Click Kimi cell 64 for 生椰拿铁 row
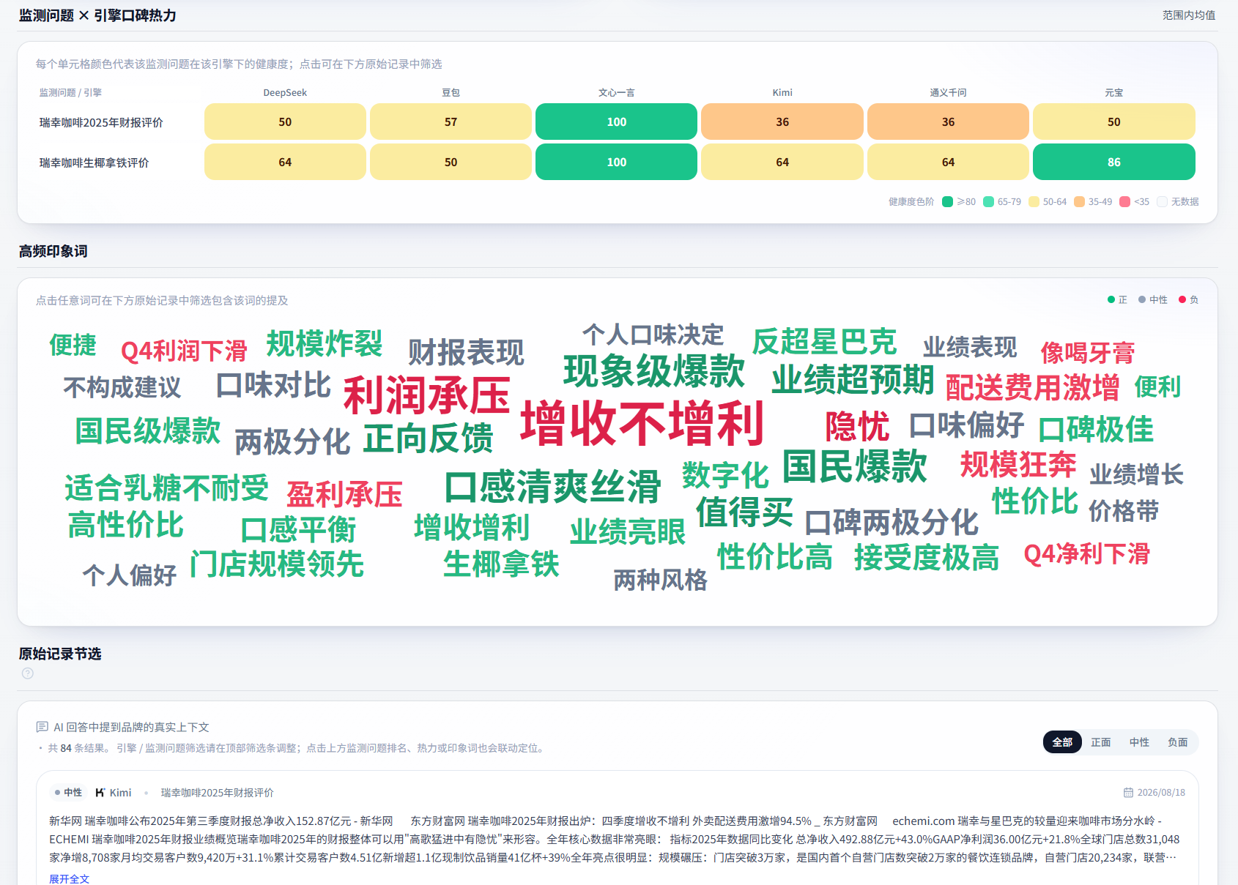1238x885 pixels. point(782,162)
